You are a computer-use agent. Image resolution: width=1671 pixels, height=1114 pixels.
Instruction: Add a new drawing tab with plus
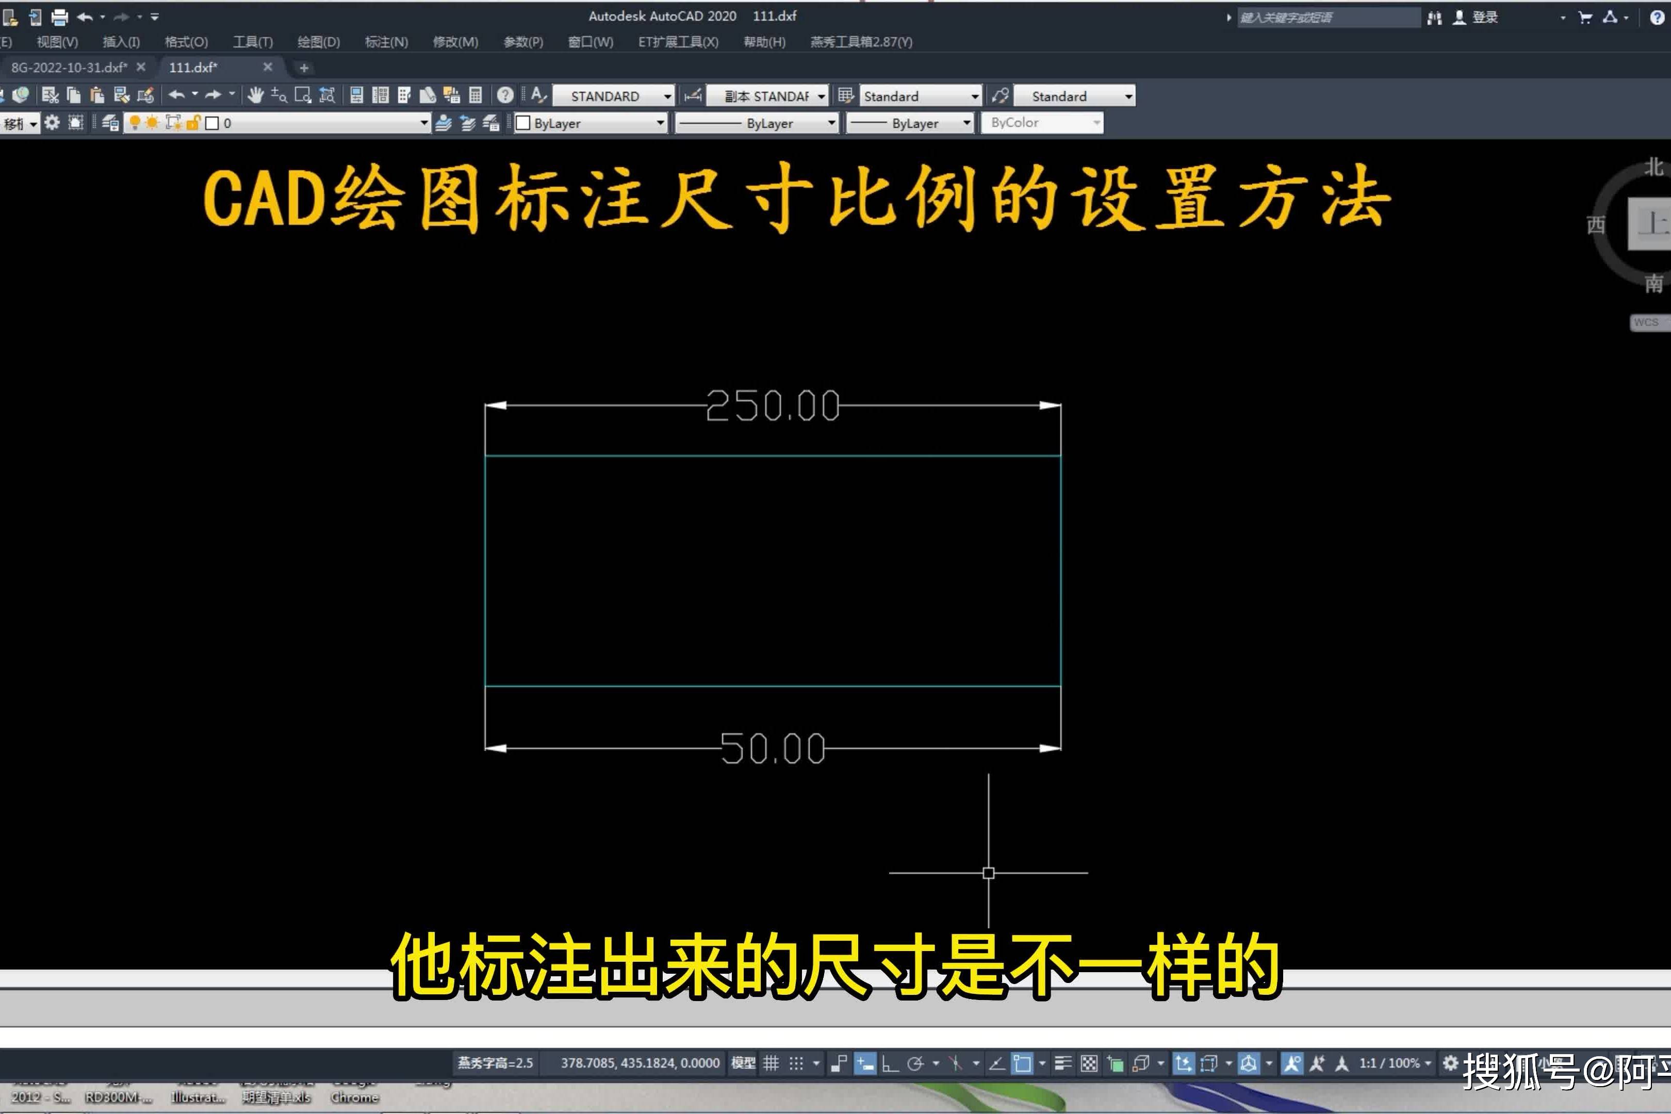coord(304,68)
